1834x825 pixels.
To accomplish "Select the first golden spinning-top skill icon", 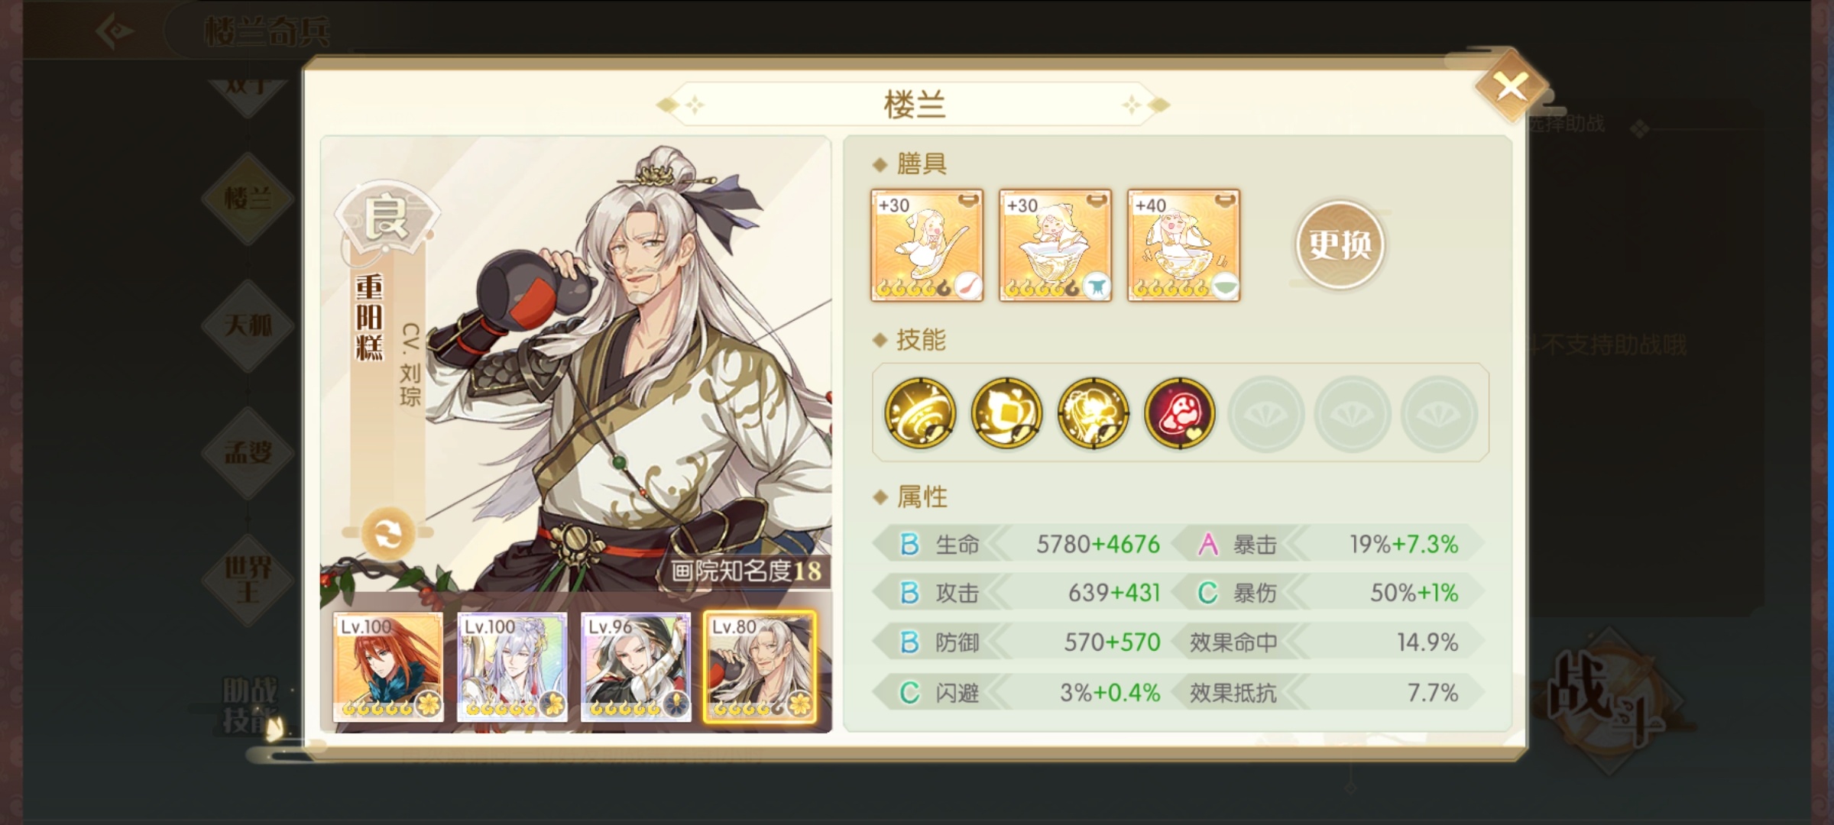I will tap(919, 412).
